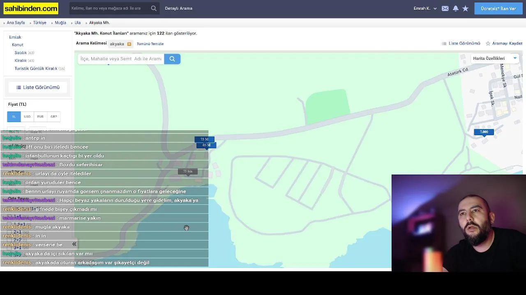
Task: Go to Muğla breadcrumb
Action: (x=60, y=23)
